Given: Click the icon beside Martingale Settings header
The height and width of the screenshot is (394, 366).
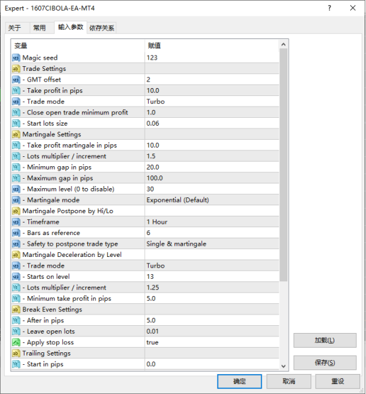Looking at the screenshot, I should pos(16,134).
